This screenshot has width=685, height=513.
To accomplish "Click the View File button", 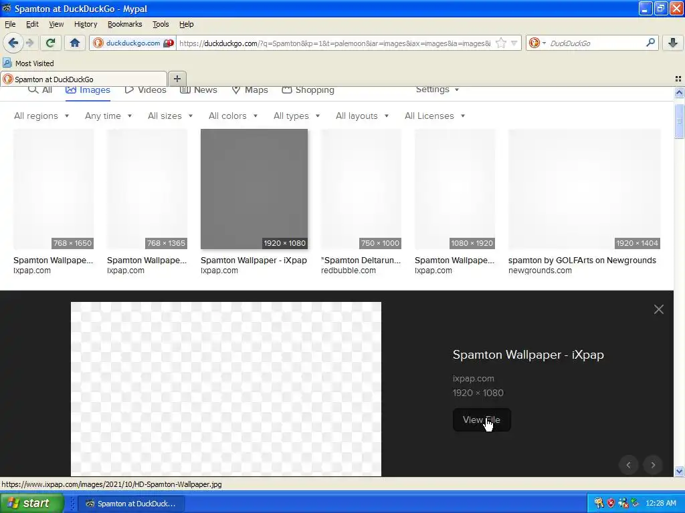I will (482, 419).
